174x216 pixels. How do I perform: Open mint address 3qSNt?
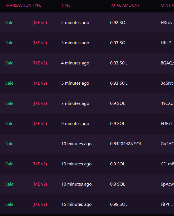point(167,83)
